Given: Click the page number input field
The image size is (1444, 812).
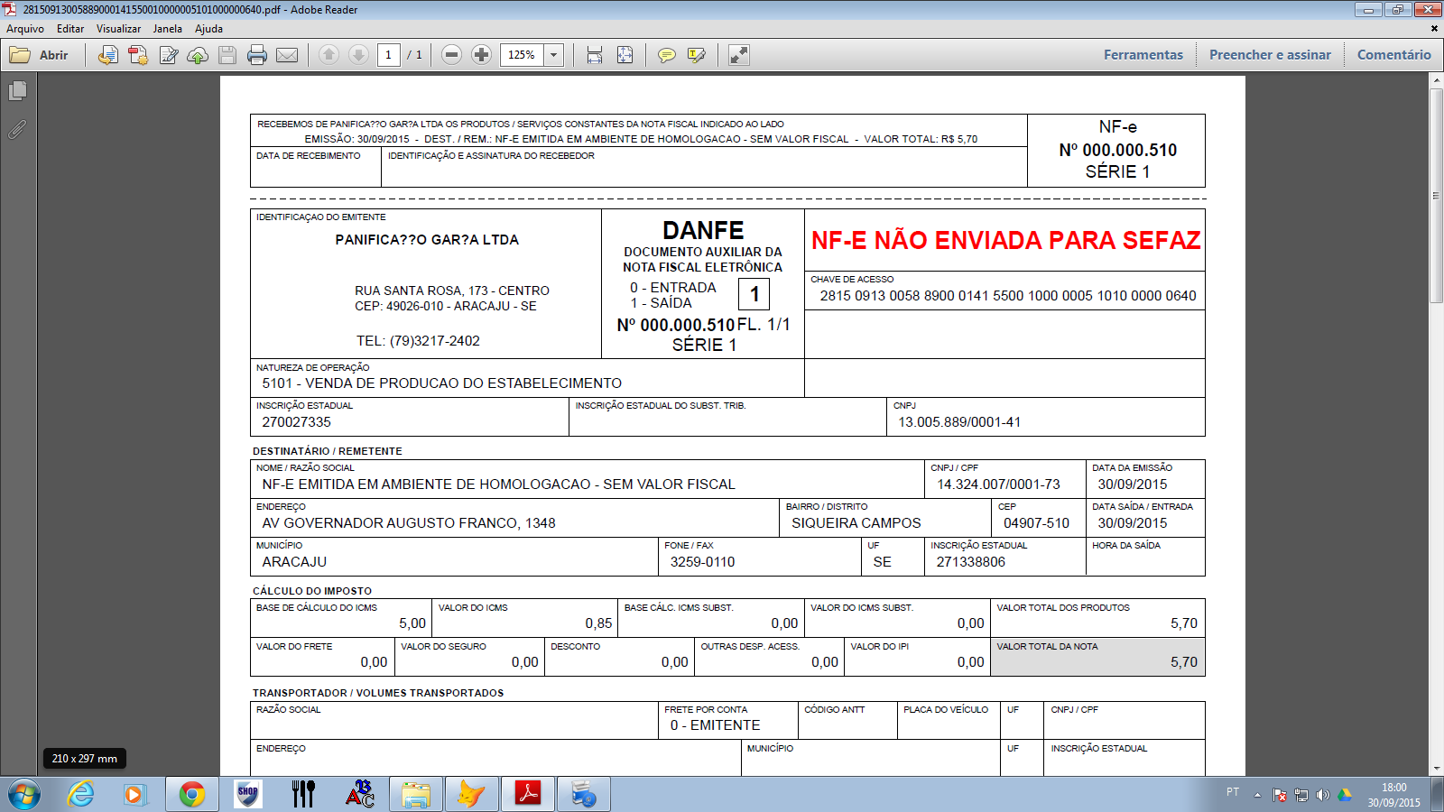Looking at the screenshot, I should pyautogui.click(x=389, y=55).
